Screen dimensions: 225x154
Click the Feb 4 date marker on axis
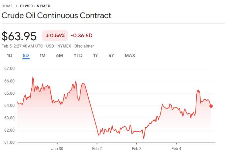(x=176, y=148)
